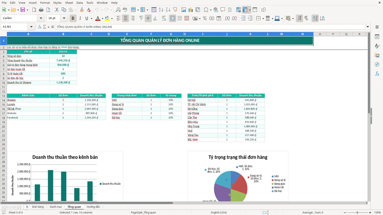383x215 pixels.
Task: Open the Paste options dropdown arrow
Action: coord(75,10)
